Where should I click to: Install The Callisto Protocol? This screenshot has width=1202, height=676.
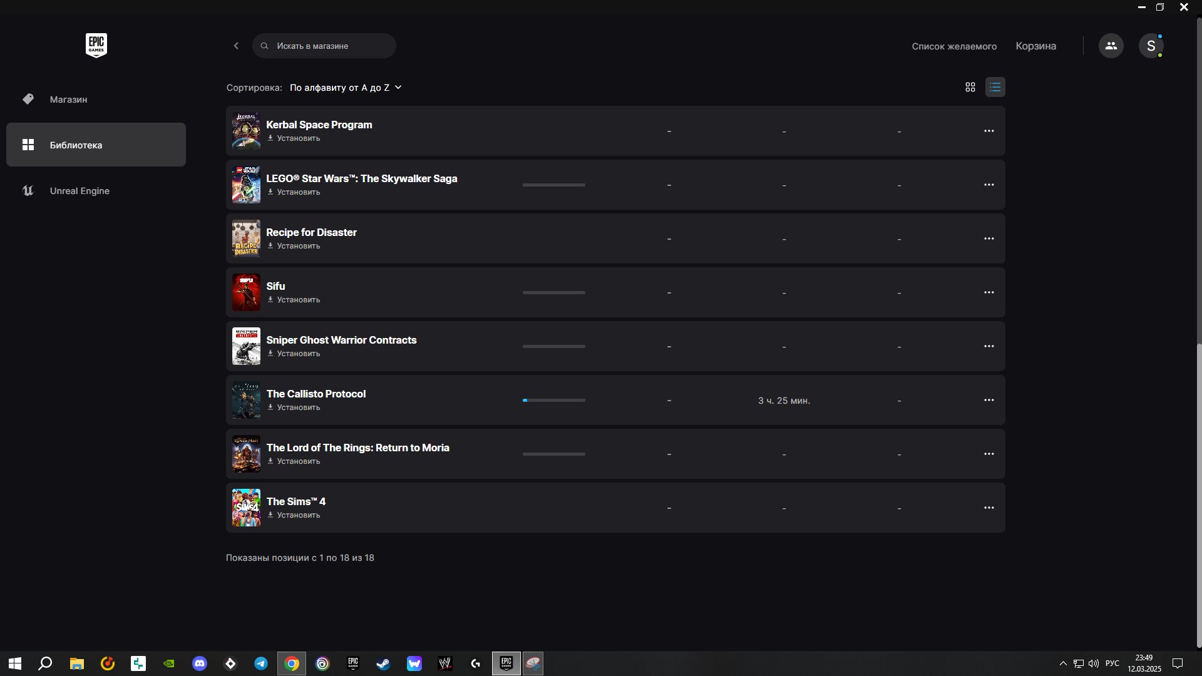[x=294, y=407]
